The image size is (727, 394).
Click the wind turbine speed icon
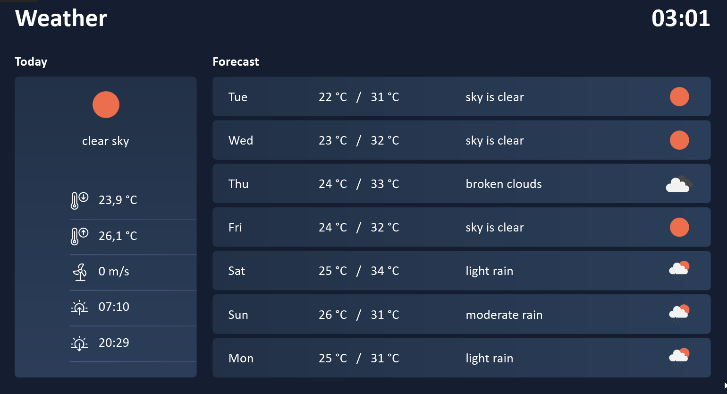(80, 272)
